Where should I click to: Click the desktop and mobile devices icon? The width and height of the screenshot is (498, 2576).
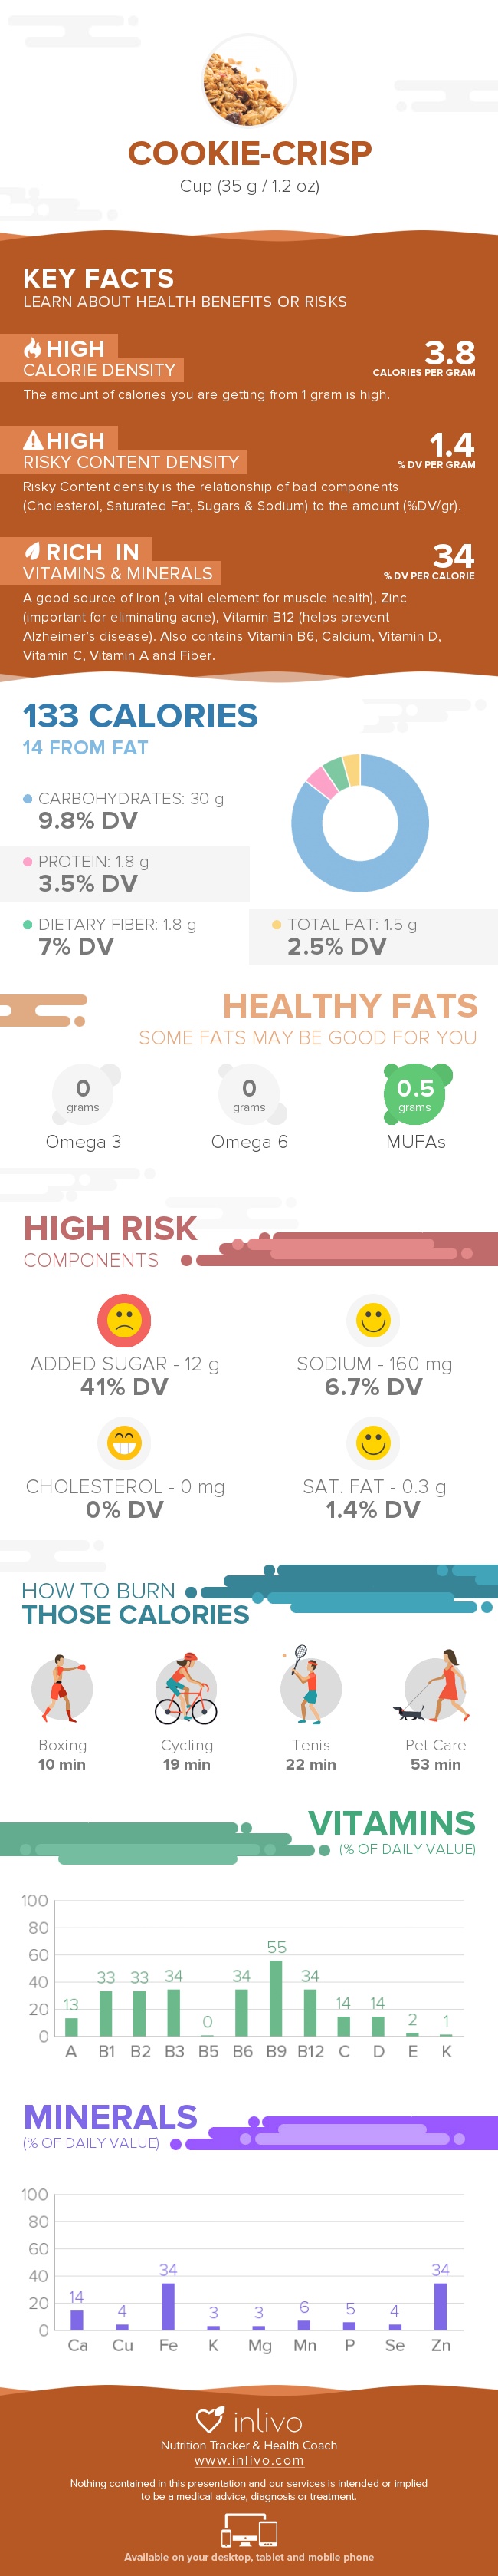pos(248,2532)
